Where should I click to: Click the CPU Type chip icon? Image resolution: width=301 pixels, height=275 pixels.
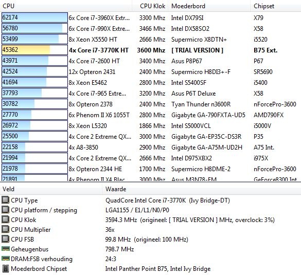tap(5, 200)
